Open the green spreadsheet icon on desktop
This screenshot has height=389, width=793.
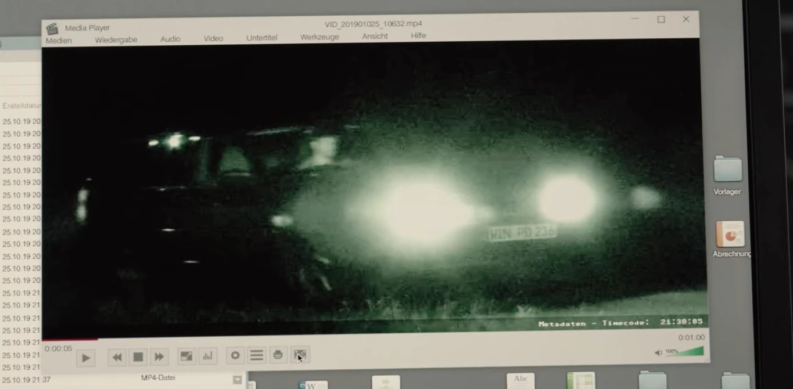581,380
